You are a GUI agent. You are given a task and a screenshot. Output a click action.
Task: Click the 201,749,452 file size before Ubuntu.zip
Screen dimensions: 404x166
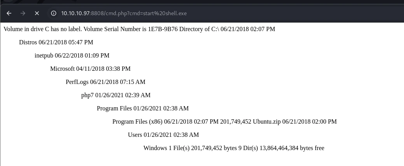coord(236,122)
